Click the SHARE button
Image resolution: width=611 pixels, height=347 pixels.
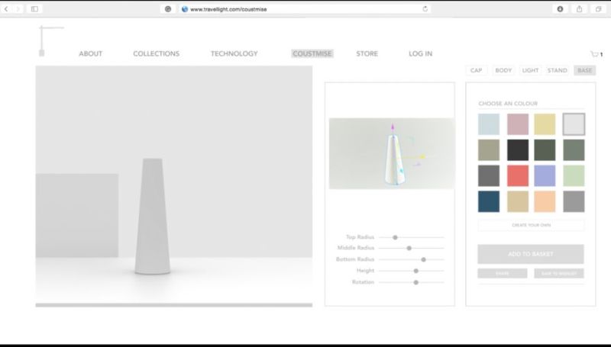tap(503, 274)
